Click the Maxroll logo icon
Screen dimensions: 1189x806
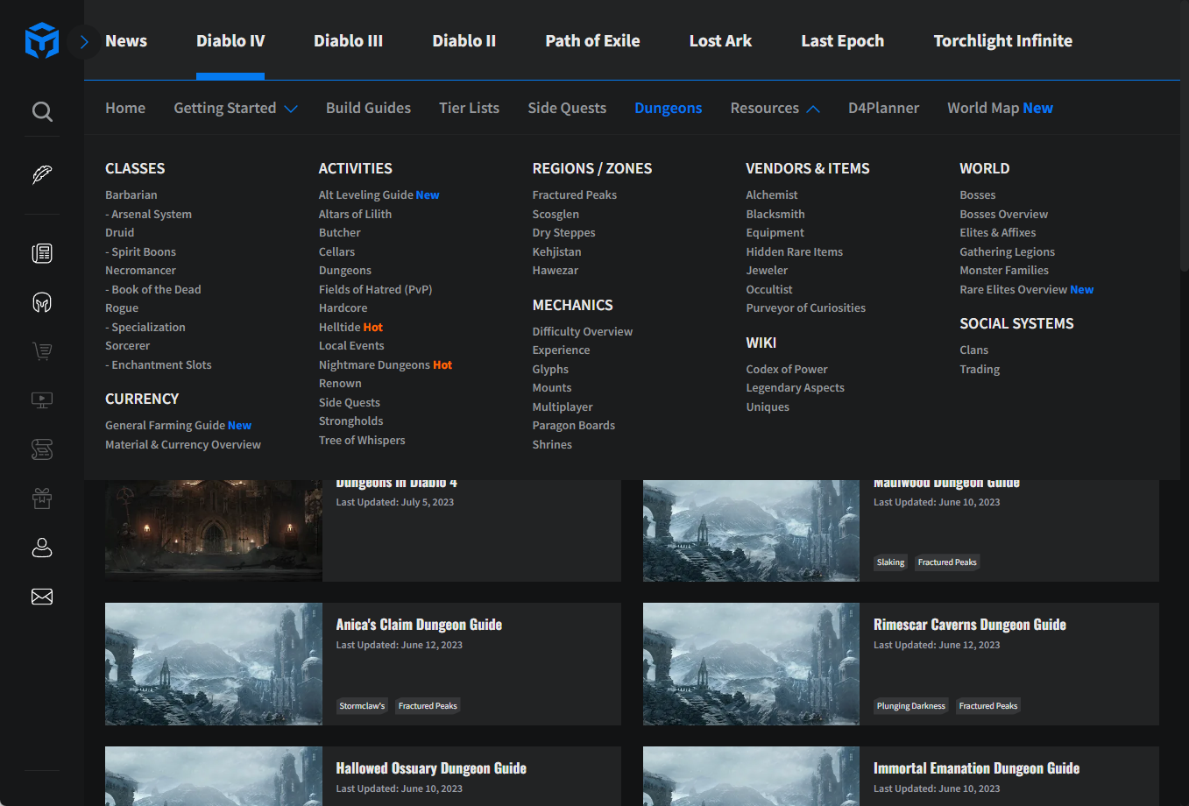point(42,41)
